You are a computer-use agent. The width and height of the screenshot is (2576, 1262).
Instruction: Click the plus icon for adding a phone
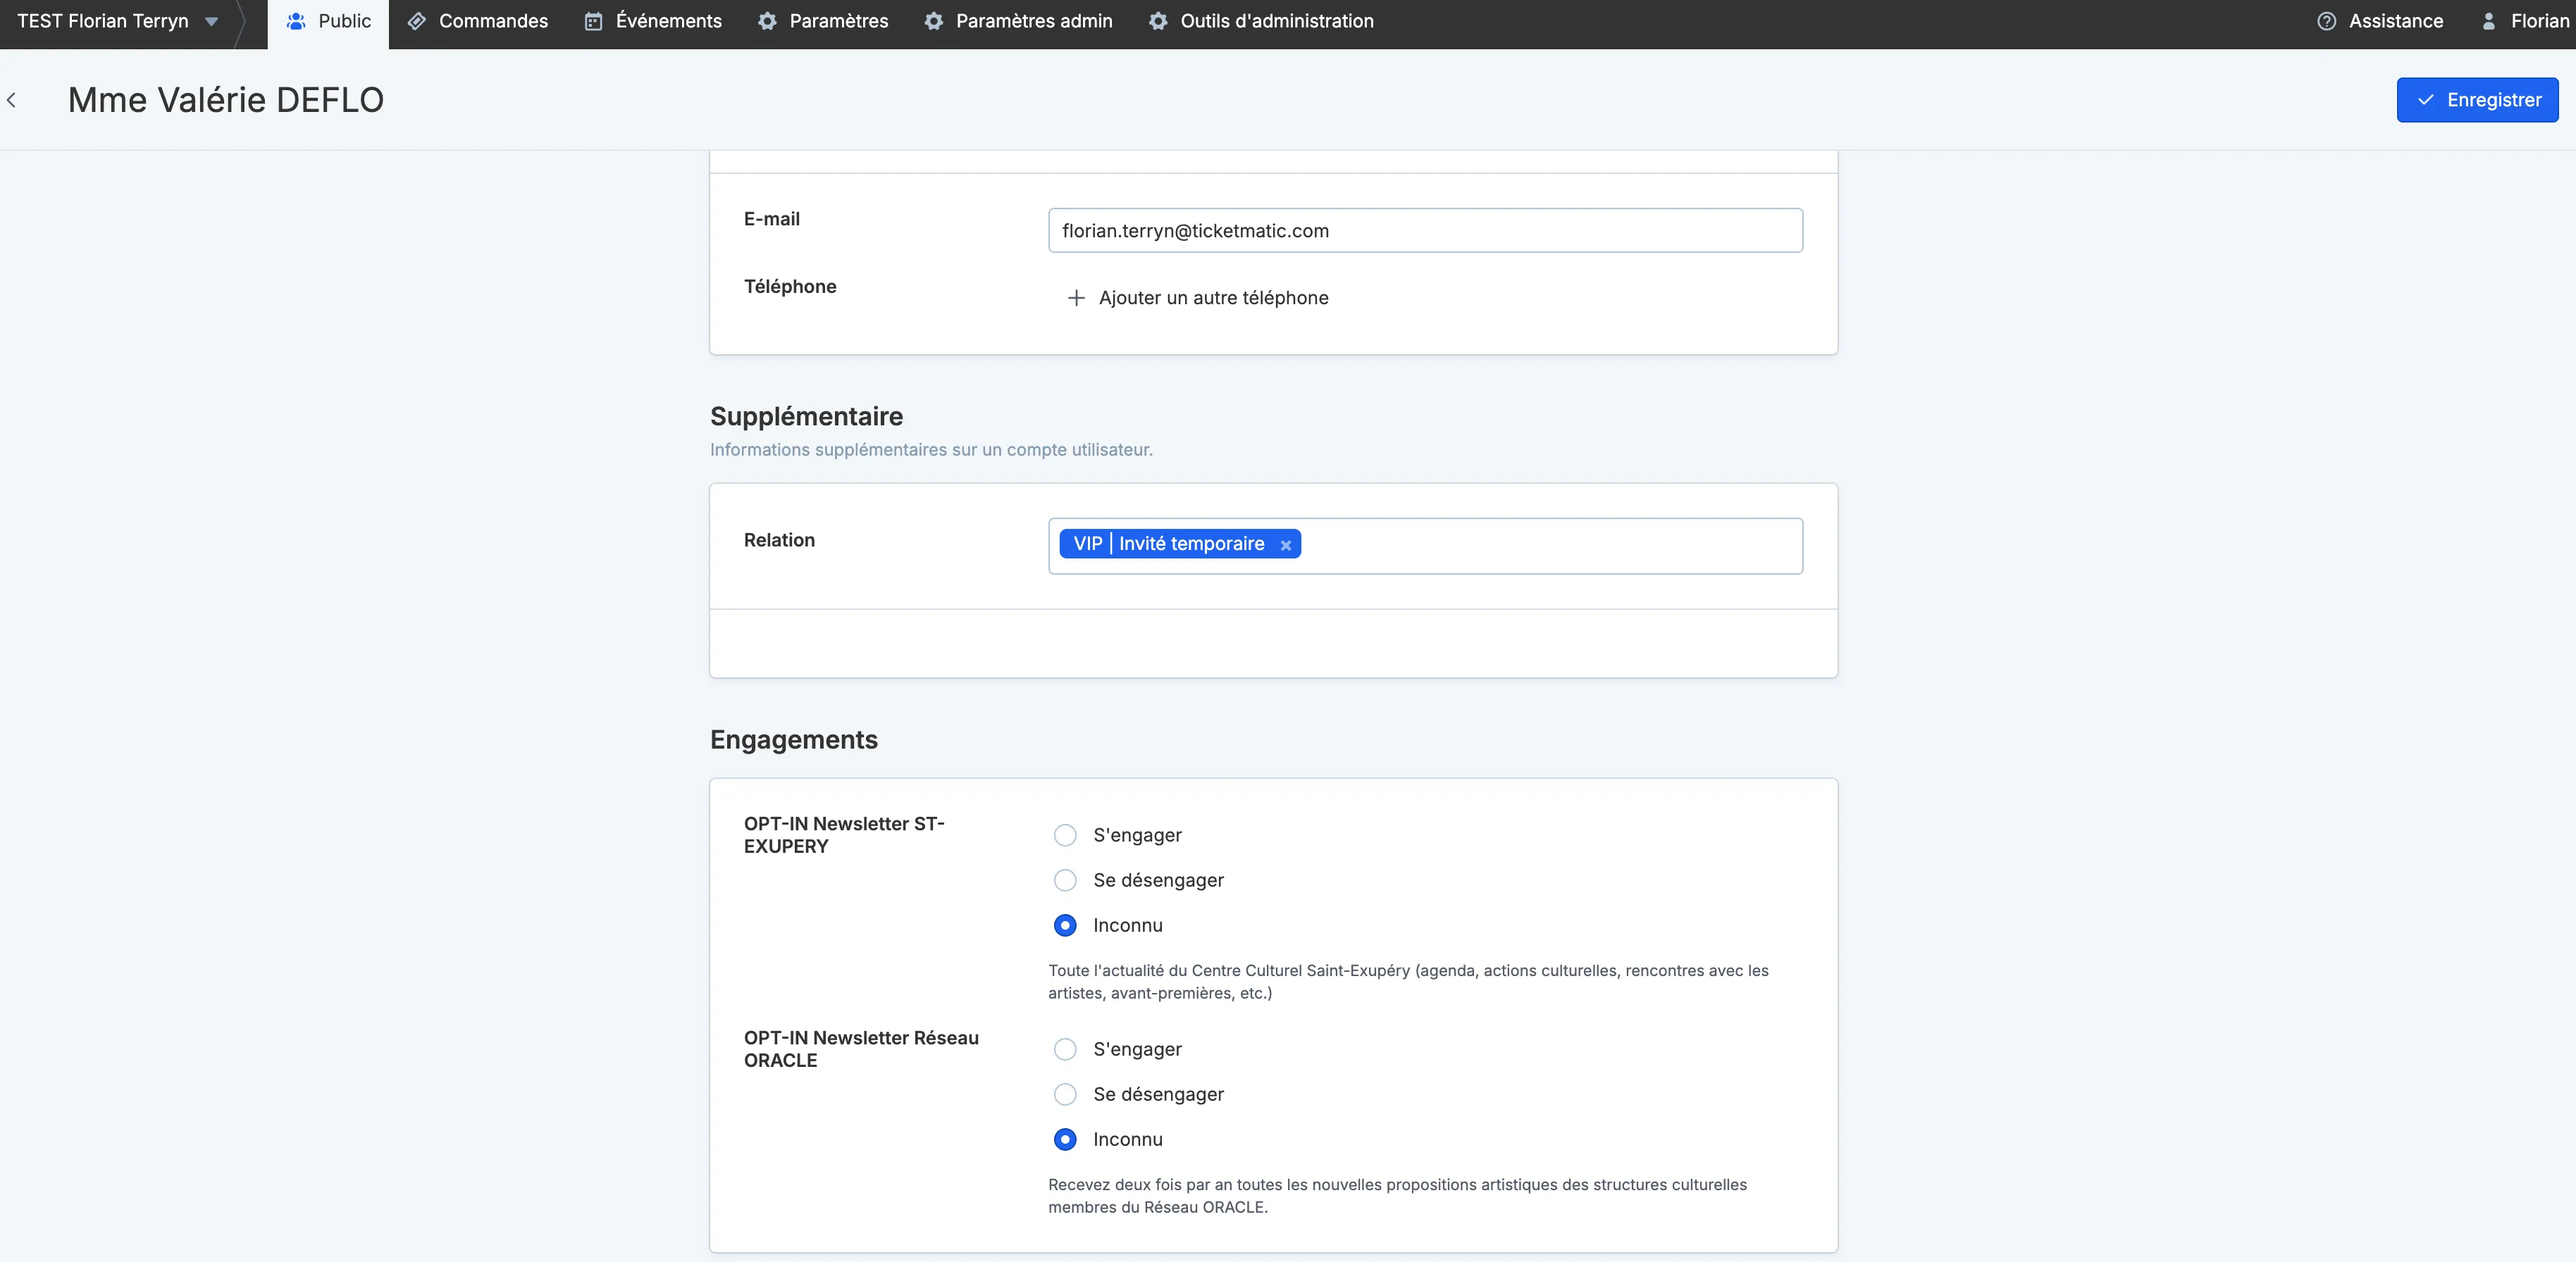tap(1076, 298)
